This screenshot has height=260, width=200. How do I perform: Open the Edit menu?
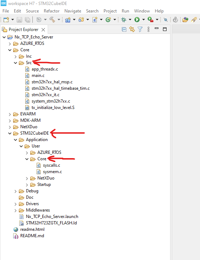point(17,11)
